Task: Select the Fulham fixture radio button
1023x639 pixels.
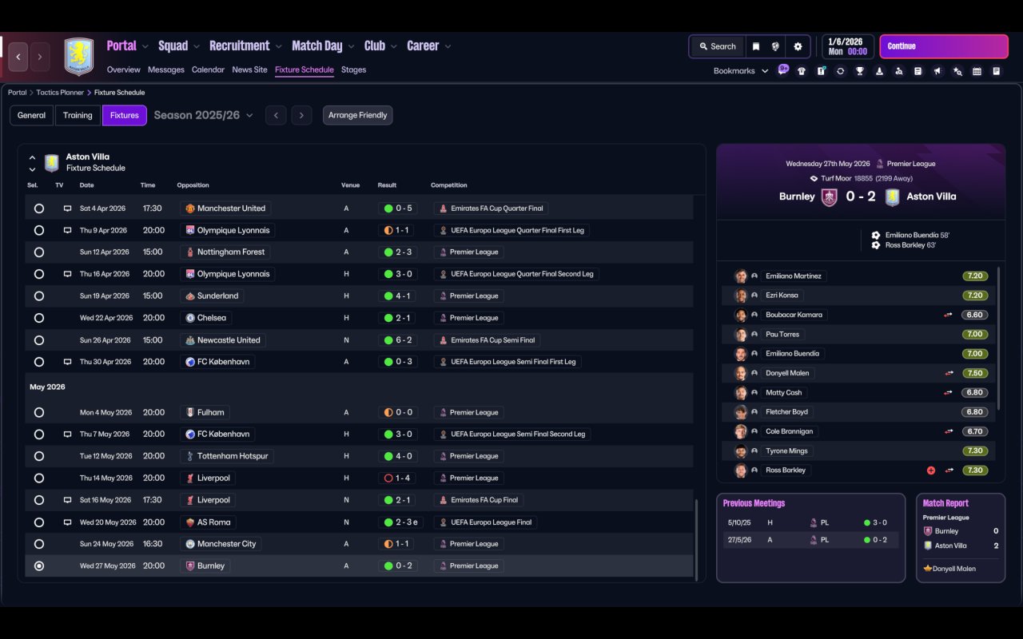Action: point(39,413)
